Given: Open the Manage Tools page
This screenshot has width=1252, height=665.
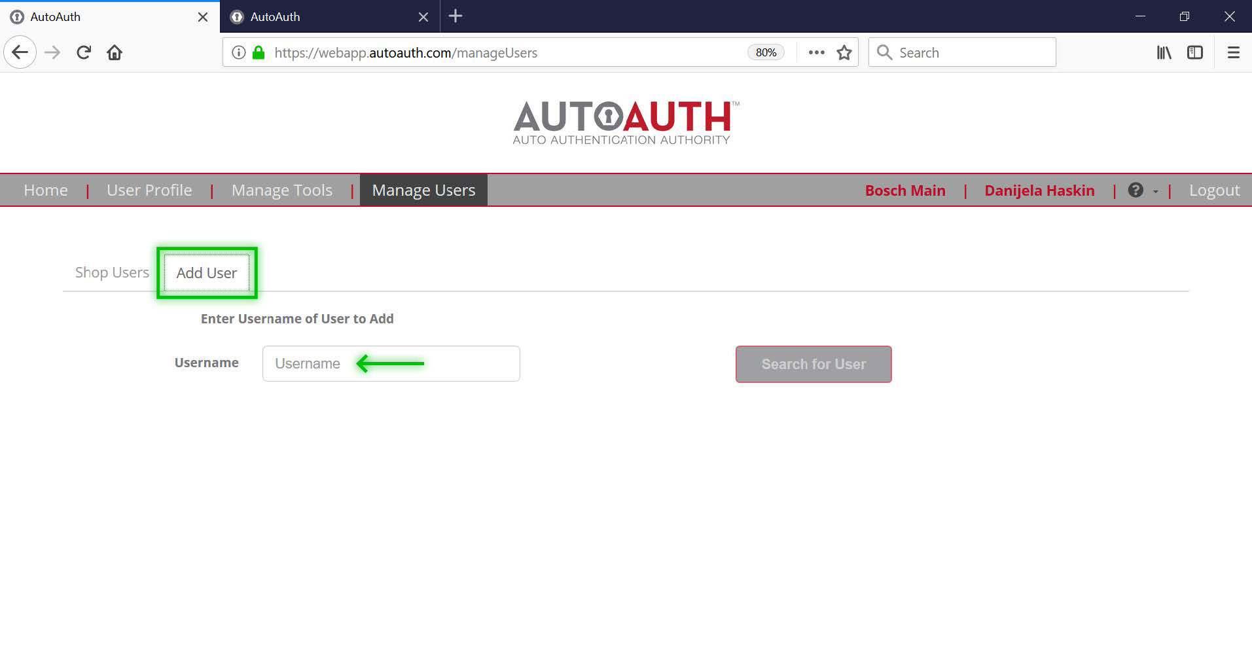Looking at the screenshot, I should click(x=282, y=190).
